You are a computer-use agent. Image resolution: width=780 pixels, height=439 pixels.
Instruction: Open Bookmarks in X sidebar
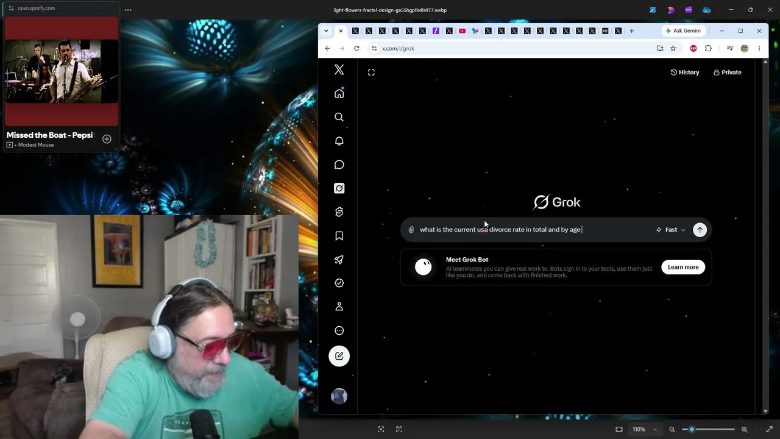[339, 236]
